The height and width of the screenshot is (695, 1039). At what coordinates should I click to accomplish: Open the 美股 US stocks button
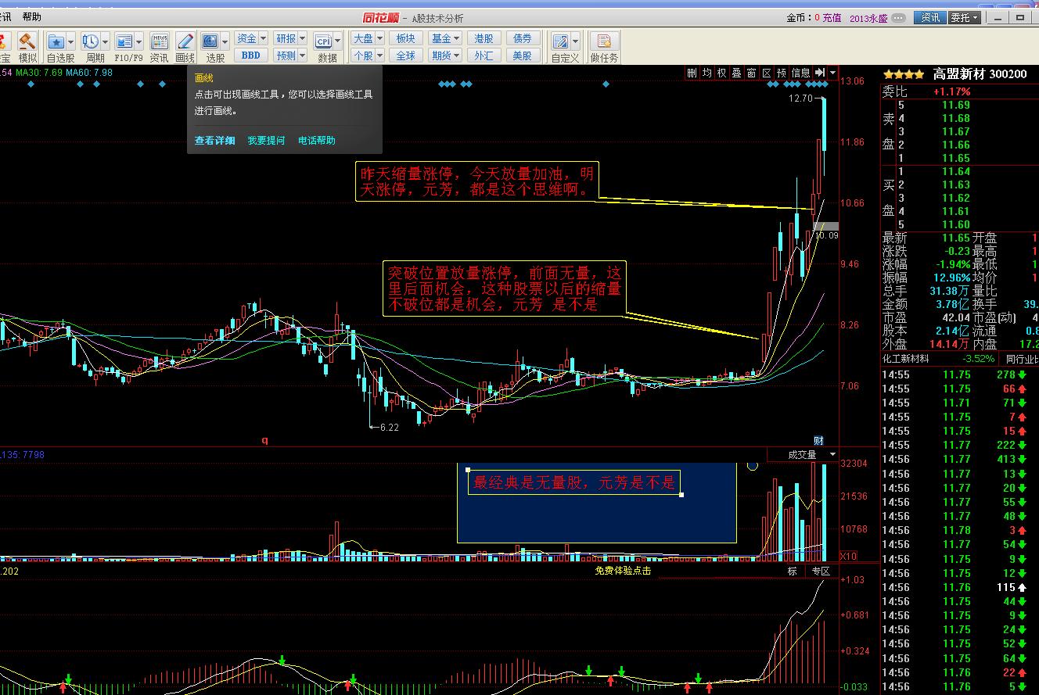pyautogui.click(x=523, y=56)
